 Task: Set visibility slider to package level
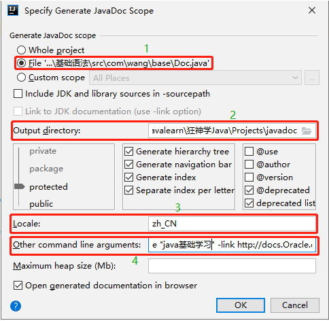[46, 169]
